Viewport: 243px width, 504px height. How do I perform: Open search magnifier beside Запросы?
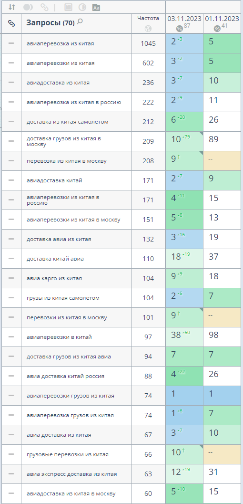[80, 21]
